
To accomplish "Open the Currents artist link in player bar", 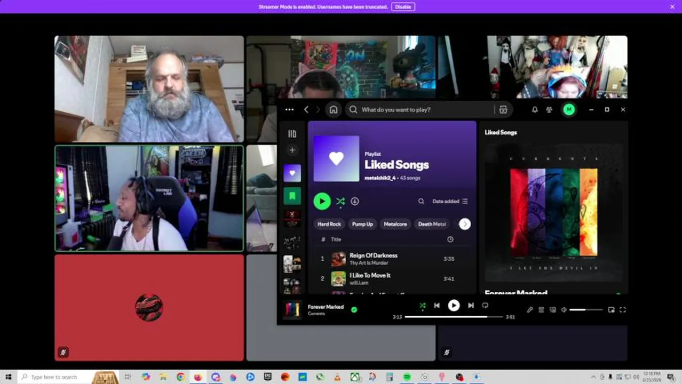I will tap(316, 314).
